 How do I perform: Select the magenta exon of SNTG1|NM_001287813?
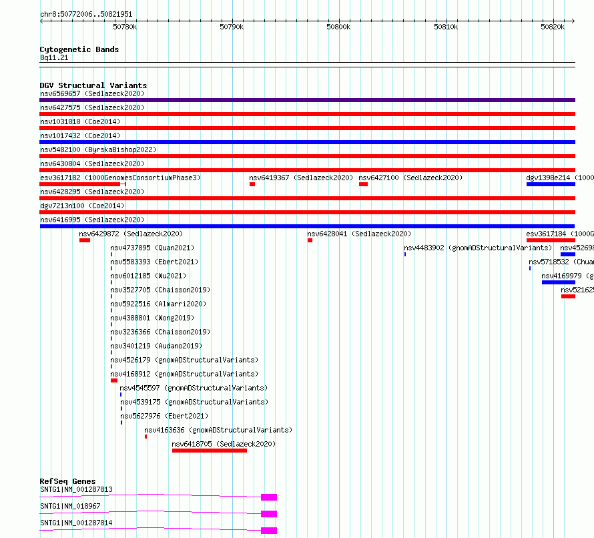click(269, 497)
